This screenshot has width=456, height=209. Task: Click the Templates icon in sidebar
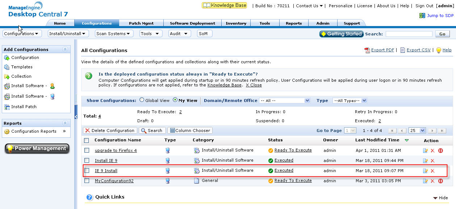(7, 67)
